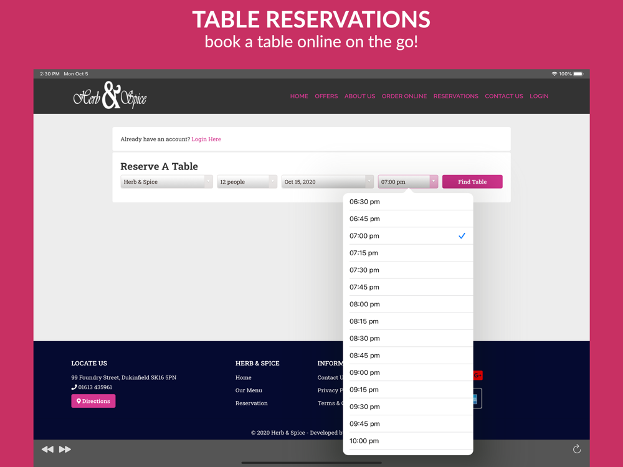Open the 07:00 pm time dropdown
The image size is (623, 467).
407,181
